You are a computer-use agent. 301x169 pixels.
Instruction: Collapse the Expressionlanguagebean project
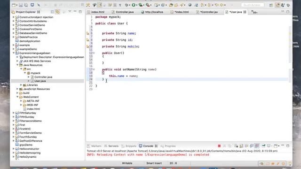(x=14, y=53)
